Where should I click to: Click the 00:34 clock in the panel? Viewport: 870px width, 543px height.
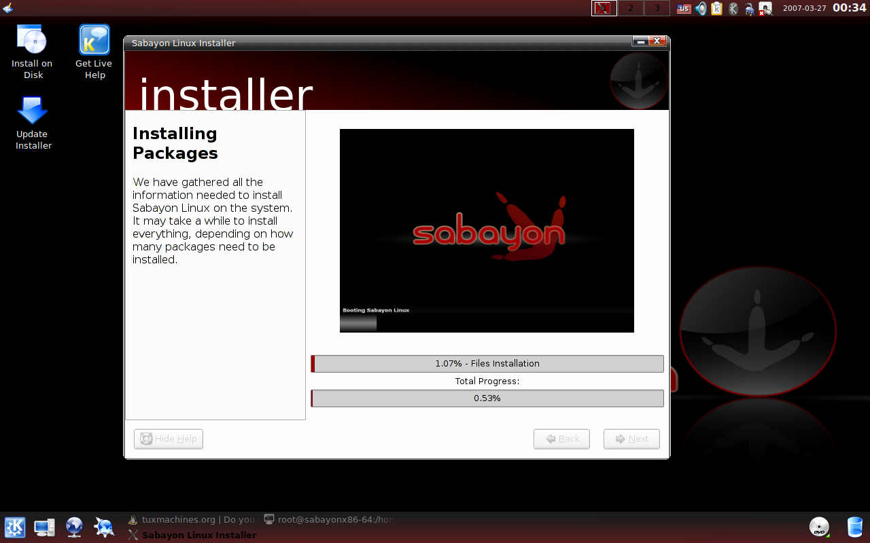click(x=850, y=8)
